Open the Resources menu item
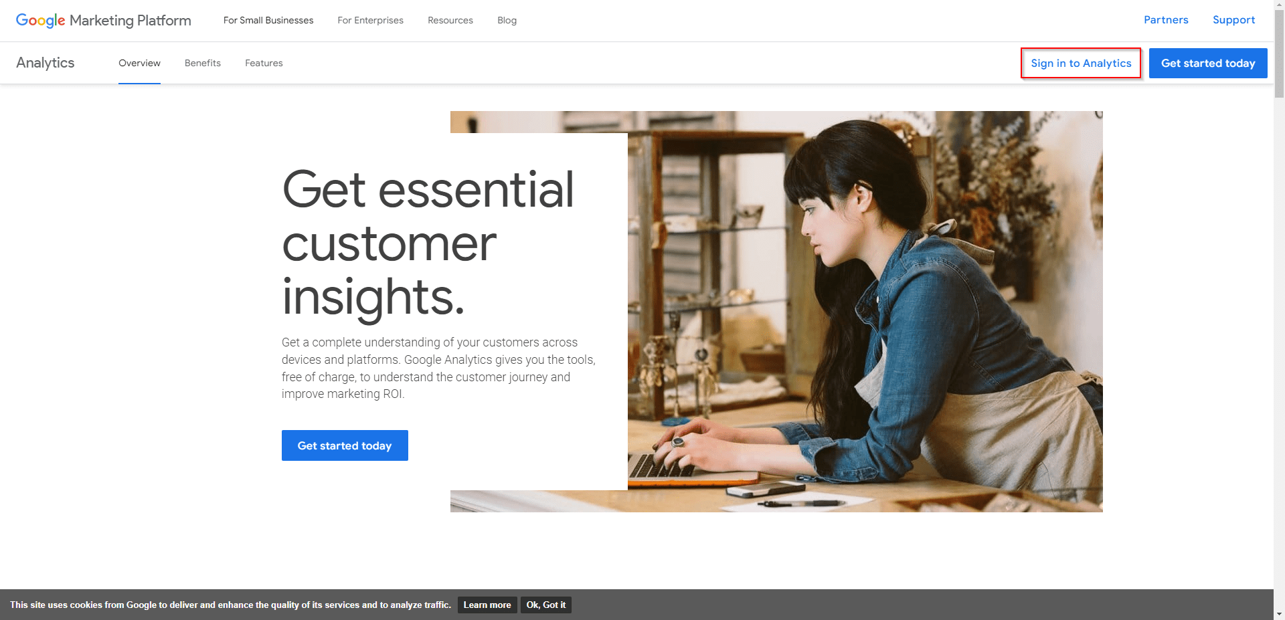The image size is (1285, 620). pyautogui.click(x=450, y=20)
